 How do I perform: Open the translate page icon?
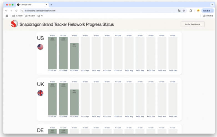(x=179, y=11)
